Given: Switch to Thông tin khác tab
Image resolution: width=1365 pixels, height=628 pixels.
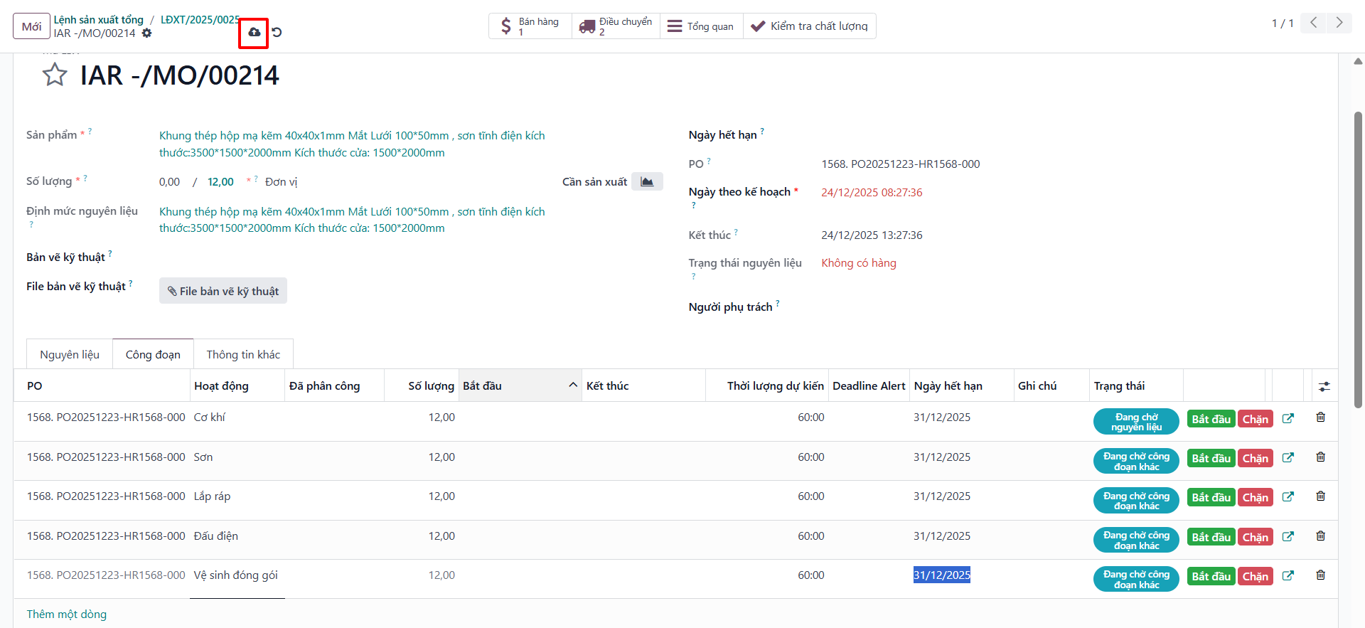Looking at the screenshot, I should tap(243, 354).
